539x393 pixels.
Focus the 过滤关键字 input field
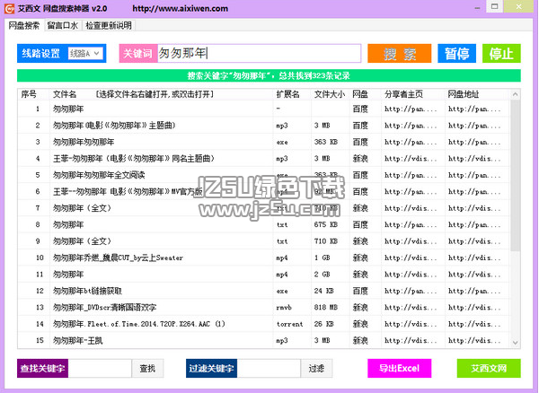pos(269,368)
